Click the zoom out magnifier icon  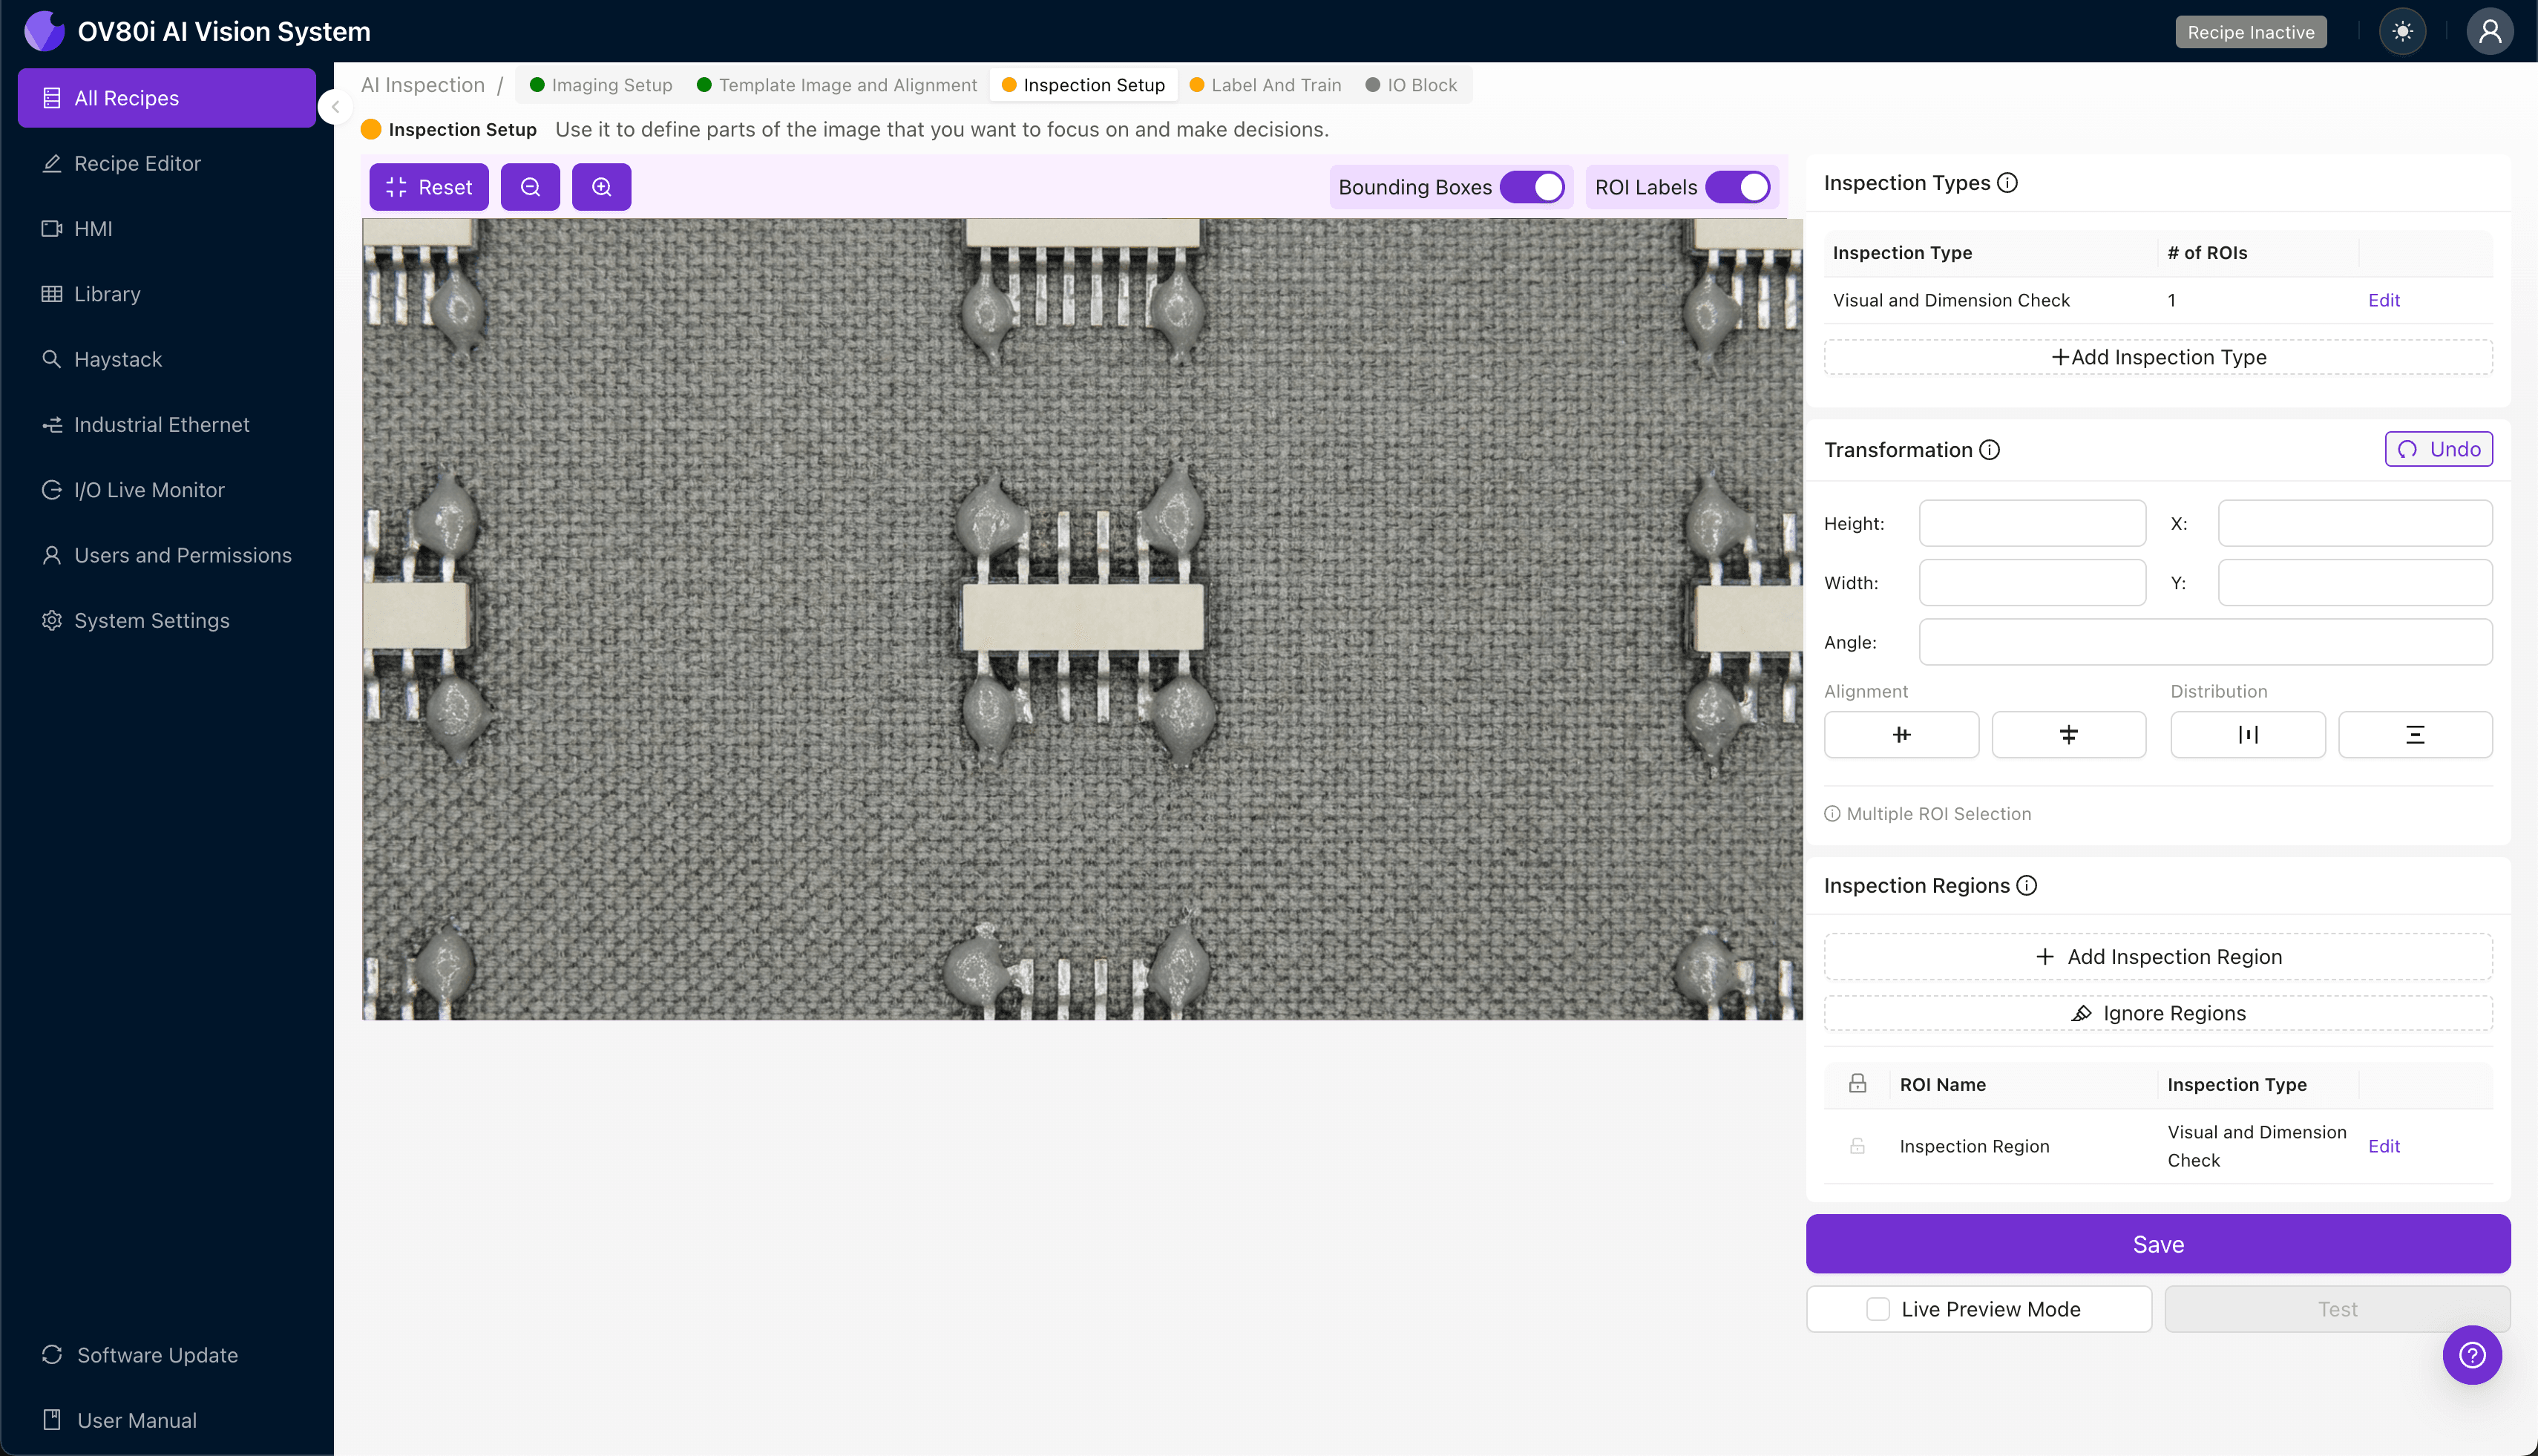(530, 187)
